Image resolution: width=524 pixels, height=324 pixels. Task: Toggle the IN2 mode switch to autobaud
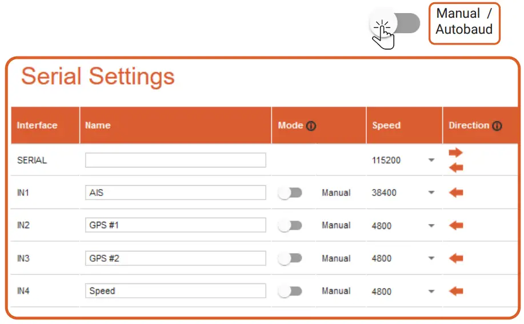click(x=290, y=226)
